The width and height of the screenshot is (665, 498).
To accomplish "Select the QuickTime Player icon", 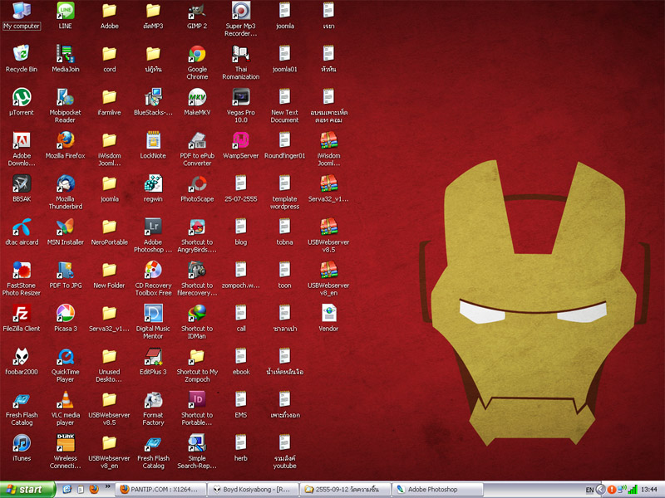I will pos(66,365).
